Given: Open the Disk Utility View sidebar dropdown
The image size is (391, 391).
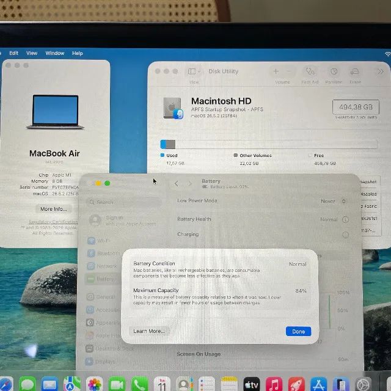Looking at the screenshot, I should (194, 71).
